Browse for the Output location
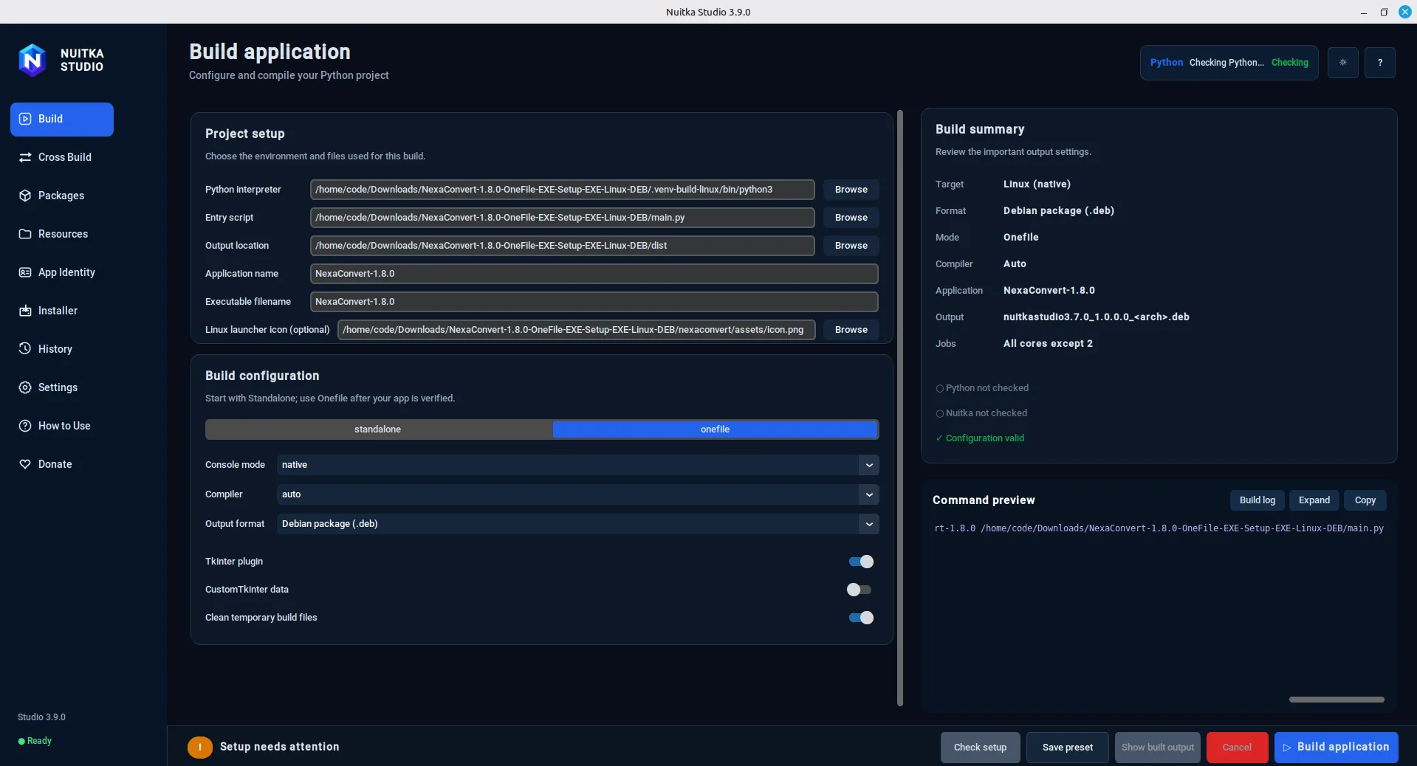This screenshot has height=766, width=1417. 851,246
